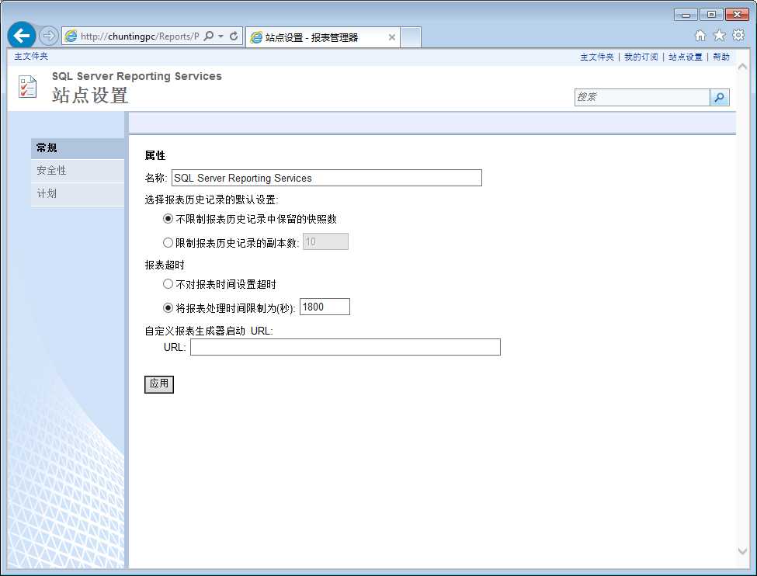Viewport: 757px width, 576px height.
Task: Click the search magnifier button beside 搜索
Action: [719, 97]
